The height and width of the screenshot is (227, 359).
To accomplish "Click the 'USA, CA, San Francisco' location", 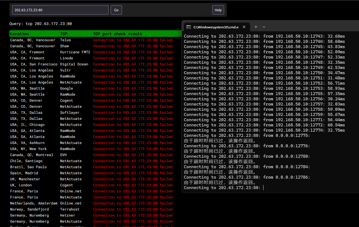I will tap(34, 64).
